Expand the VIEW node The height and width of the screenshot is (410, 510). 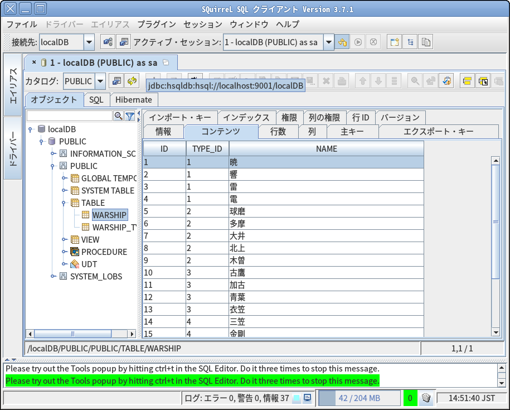pyautogui.click(x=64, y=239)
